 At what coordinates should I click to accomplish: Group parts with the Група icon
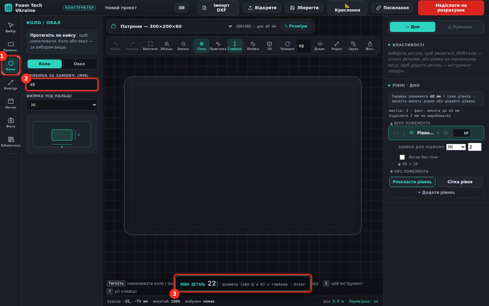tap(353, 46)
